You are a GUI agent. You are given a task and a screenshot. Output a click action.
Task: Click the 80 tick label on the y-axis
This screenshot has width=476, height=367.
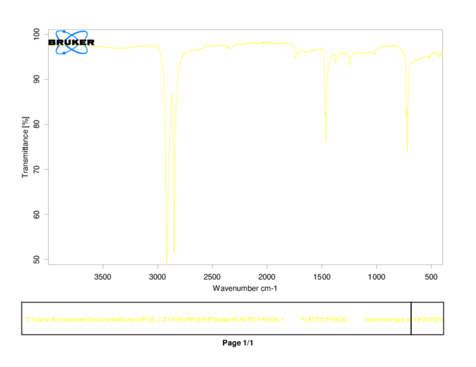[36, 124]
